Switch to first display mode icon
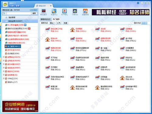Viewport: 152px width, 114px height. (143, 23)
